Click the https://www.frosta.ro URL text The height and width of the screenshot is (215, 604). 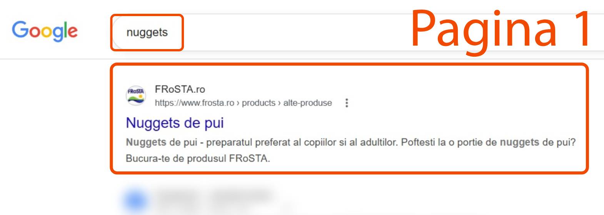[x=194, y=103]
